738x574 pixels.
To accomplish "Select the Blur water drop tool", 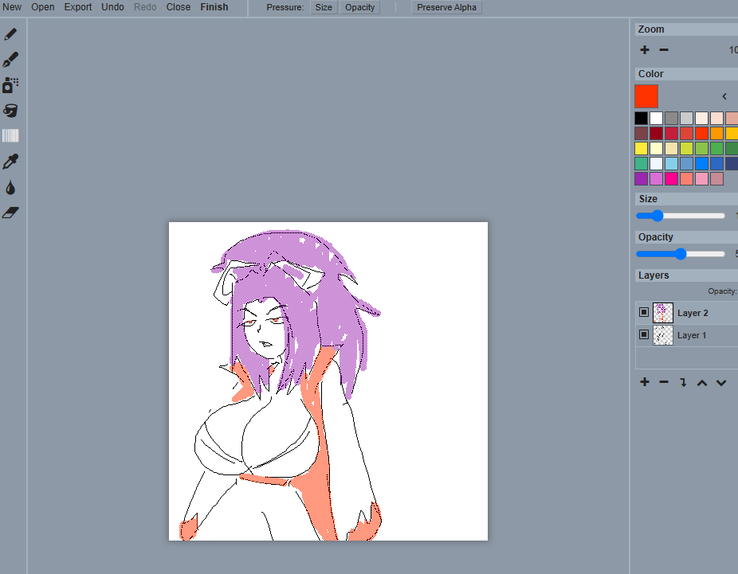I will (10, 188).
